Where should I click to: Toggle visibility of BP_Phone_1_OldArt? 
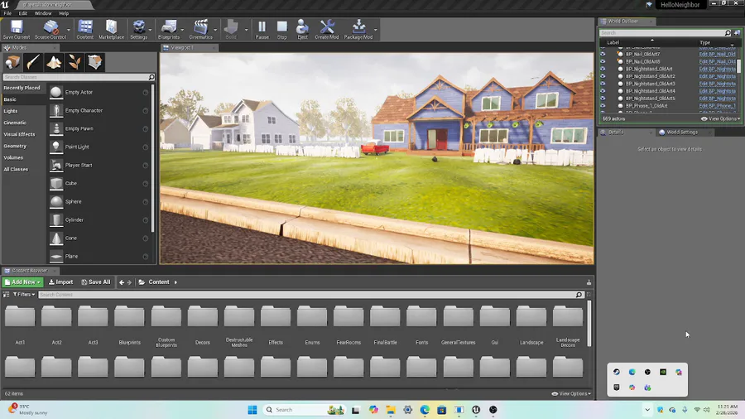603,105
